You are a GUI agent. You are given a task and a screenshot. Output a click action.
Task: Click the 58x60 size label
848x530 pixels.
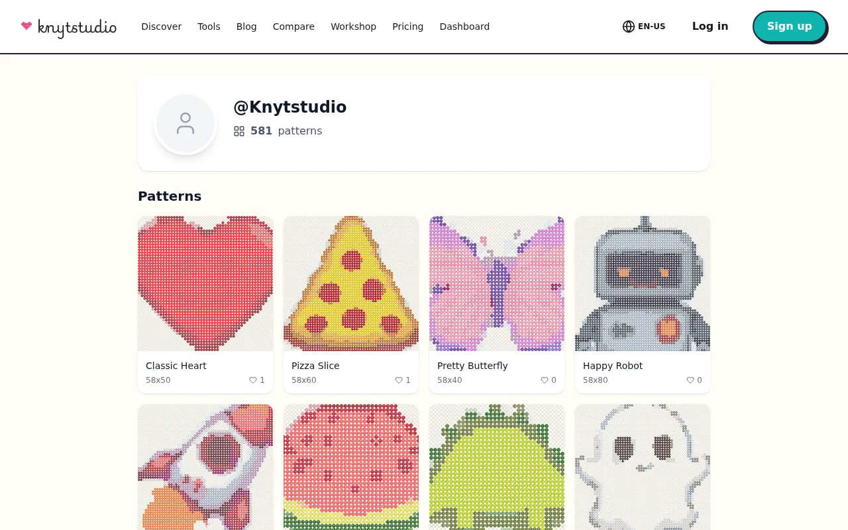[x=304, y=380]
